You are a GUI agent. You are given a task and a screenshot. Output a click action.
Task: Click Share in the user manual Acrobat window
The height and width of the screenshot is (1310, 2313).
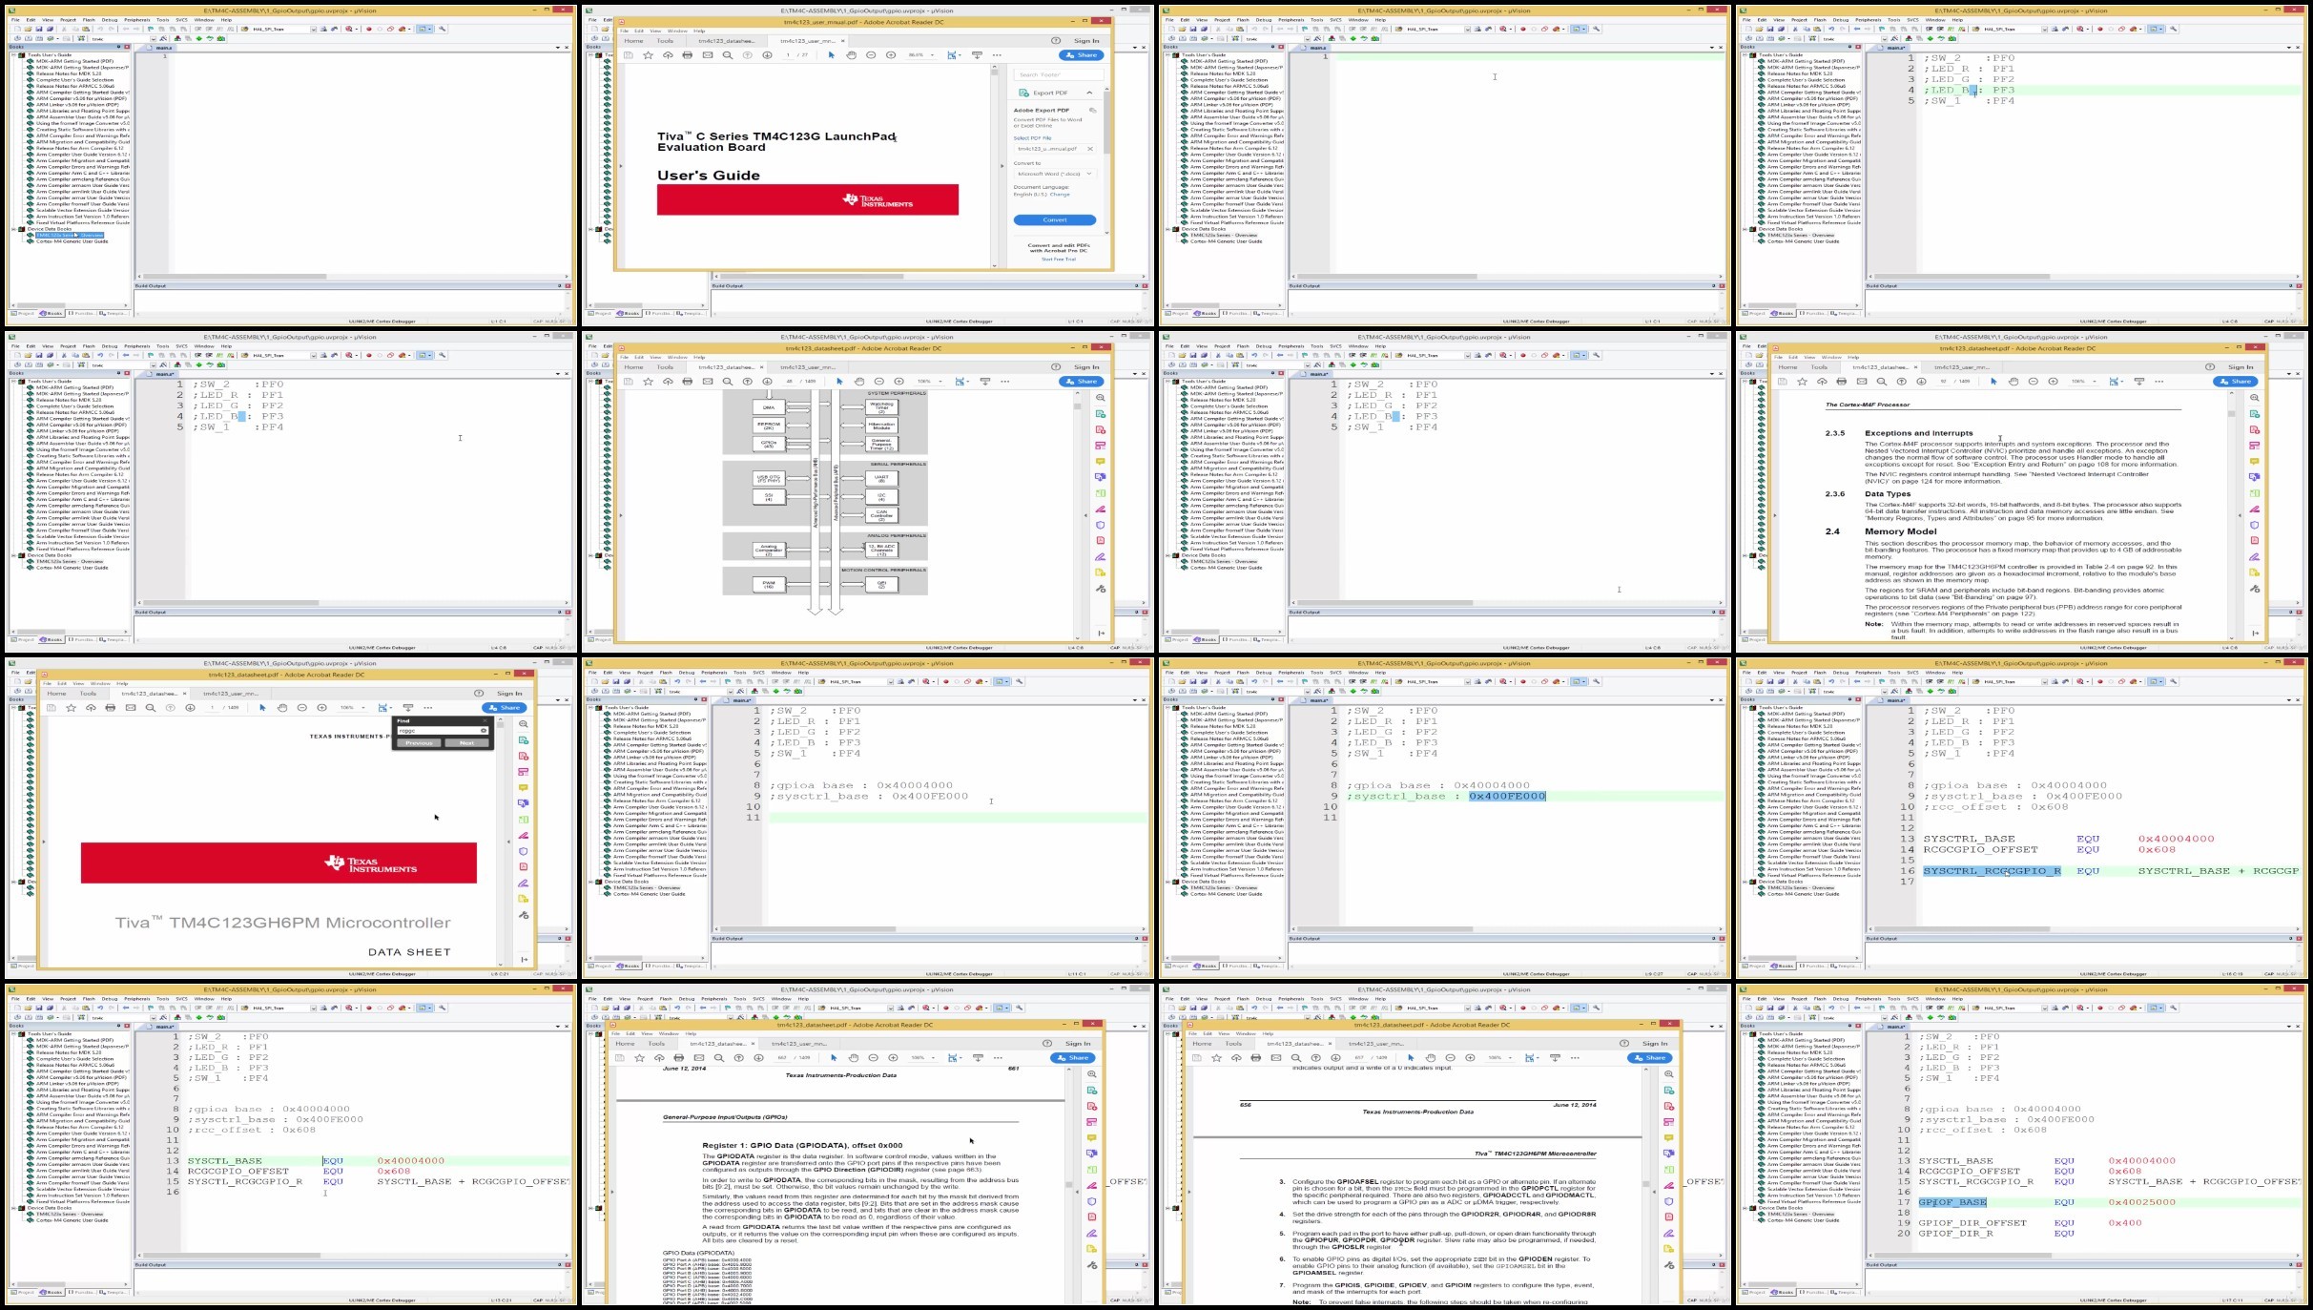(x=1082, y=55)
